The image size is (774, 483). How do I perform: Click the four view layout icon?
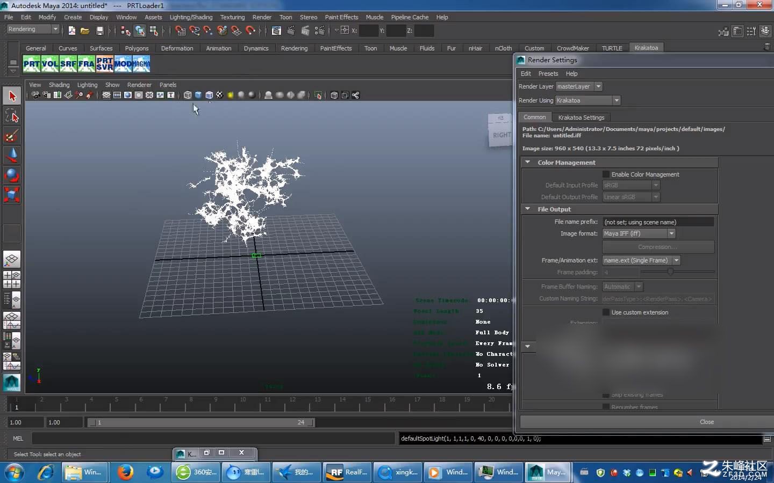coord(12,280)
